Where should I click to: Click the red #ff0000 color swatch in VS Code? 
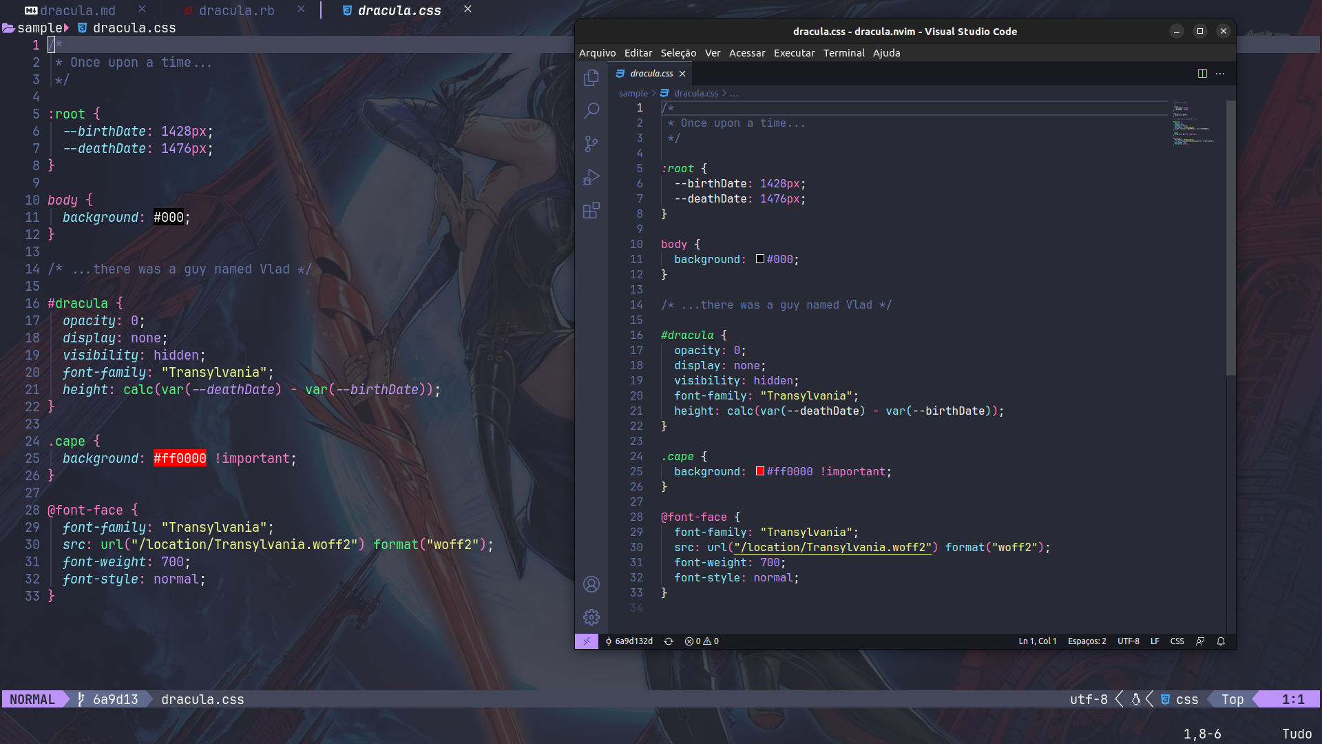(760, 471)
